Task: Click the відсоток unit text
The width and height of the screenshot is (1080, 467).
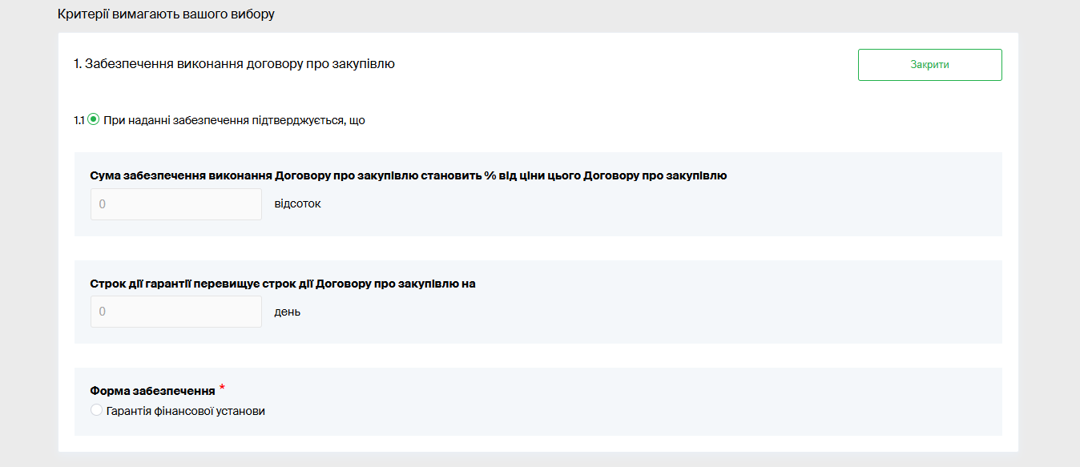Action: coord(297,204)
